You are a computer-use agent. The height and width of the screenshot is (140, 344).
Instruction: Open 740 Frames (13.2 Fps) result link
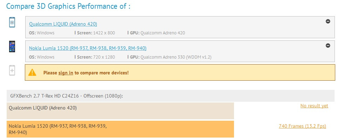tap(302, 126)
